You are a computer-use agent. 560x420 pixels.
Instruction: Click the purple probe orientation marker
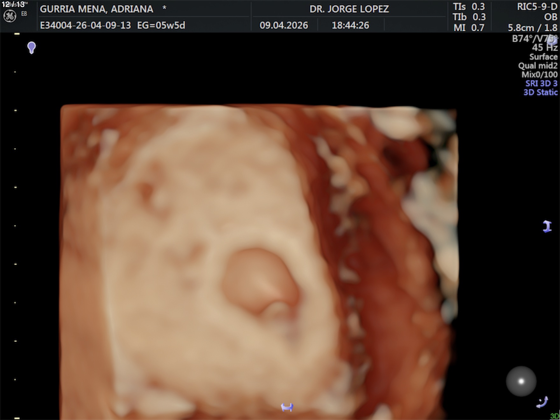click(31, 48)
